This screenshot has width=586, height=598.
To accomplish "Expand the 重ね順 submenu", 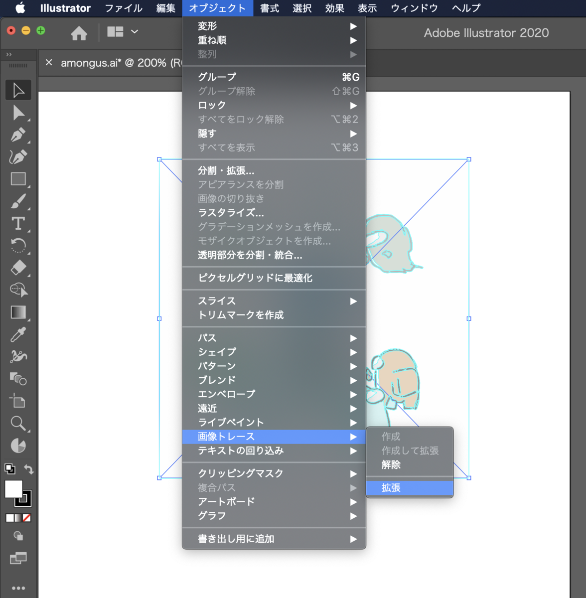I will [274, 40].
